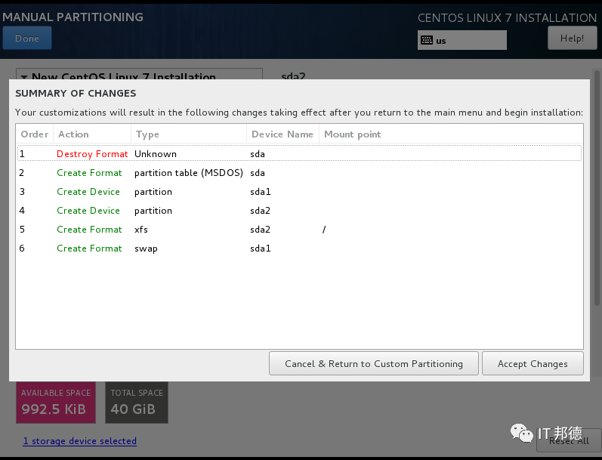Select the Destroy Format row
The height and width of the screenshot is (460, 602).
coord(299,153)
